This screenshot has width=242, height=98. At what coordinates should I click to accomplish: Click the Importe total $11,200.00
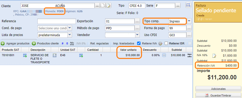tap(222, 77)
